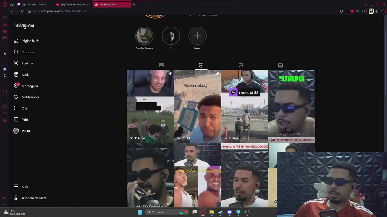Open the reel with 7.033 views
387x217 pixels.
(197, 106)
